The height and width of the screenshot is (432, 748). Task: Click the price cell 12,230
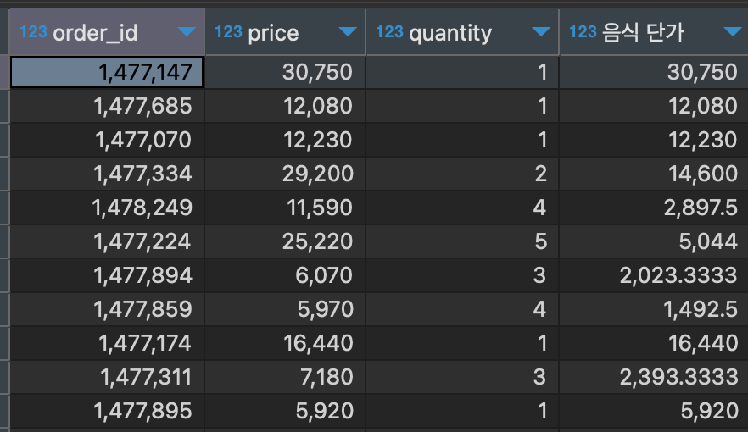(285, 140)
